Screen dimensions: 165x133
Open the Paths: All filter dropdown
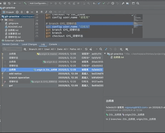point(76,49)
